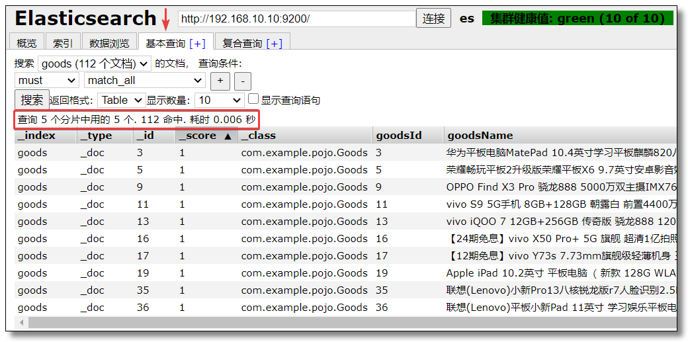The image size is (688, 342).
Task: Change the 显示数量 dropdown set to 10
Action: coord(220,100)
